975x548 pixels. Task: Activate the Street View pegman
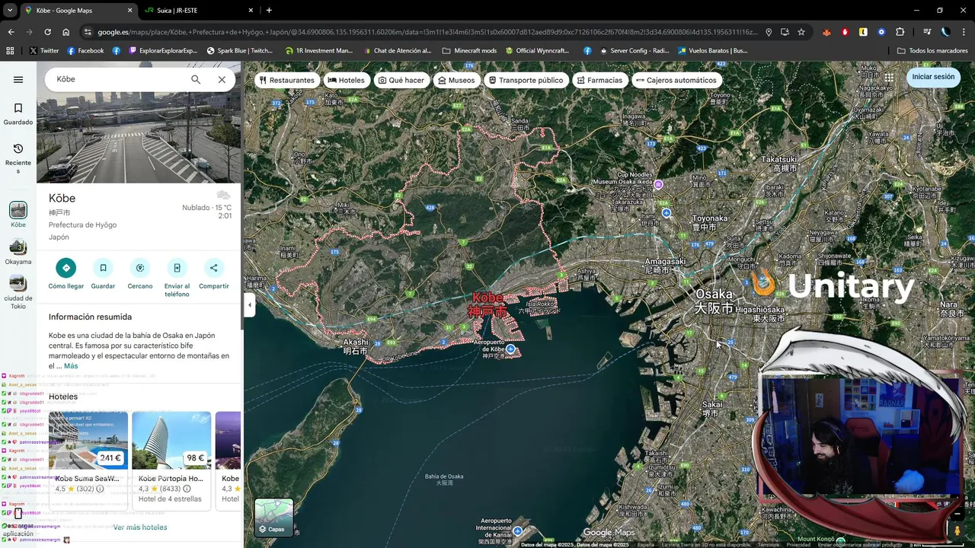957,530
